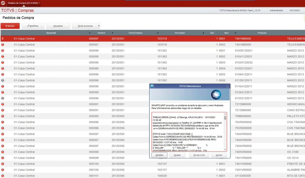The height and width of the screenshot is (178, 305).
Task: Select description cell OC 5214
Action: (293, 158)
